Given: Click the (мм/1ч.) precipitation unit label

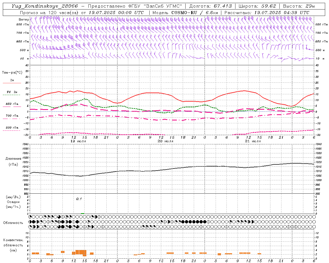Looking at the screenshot, I should [x=13, y=207].
